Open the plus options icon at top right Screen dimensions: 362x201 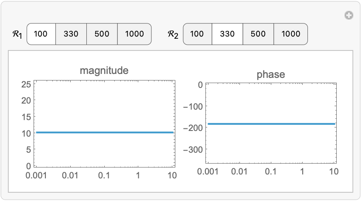[x=348, y=16]
